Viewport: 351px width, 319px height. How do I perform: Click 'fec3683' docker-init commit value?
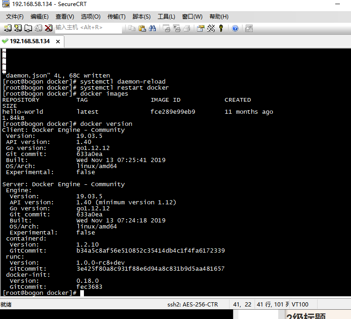(x=89, y=286)
